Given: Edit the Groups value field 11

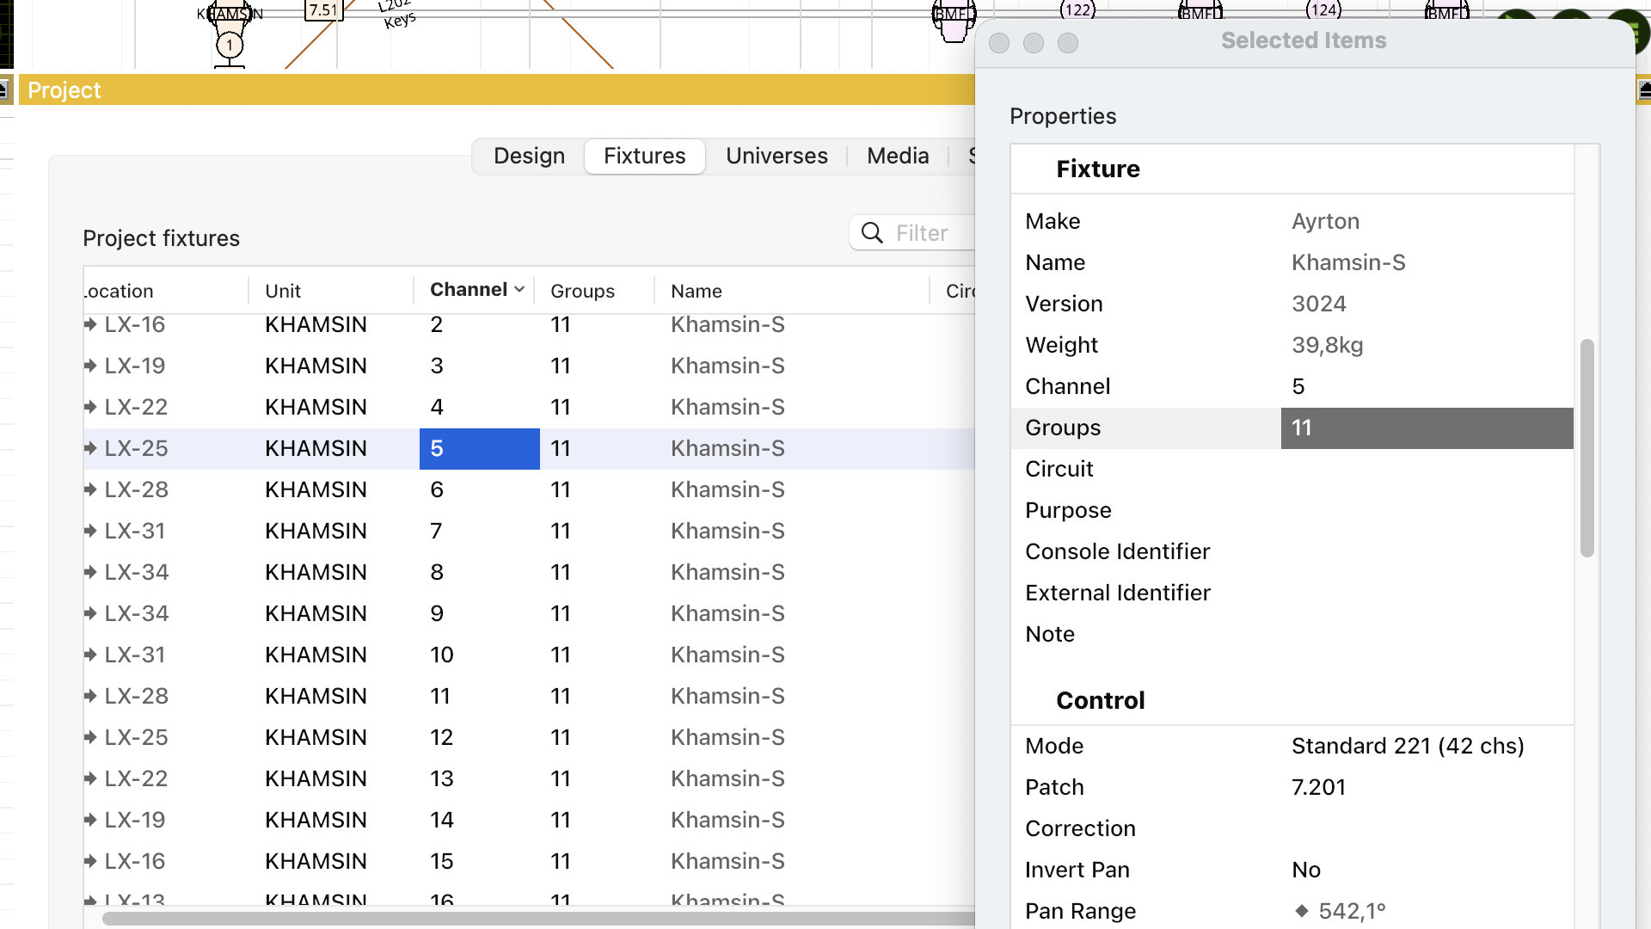Looking at the screenshot, I should tap(1427, 428).
